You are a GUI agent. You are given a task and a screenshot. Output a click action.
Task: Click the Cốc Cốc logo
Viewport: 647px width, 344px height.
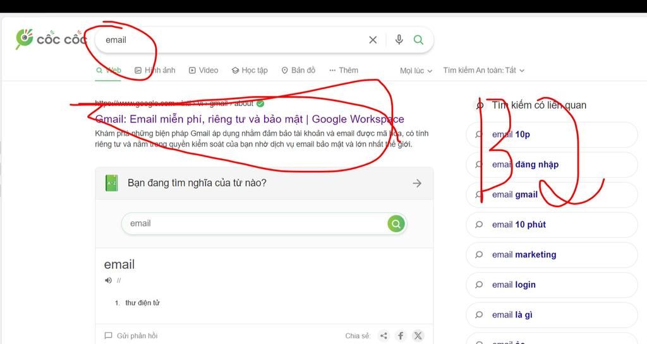(51, 39)
